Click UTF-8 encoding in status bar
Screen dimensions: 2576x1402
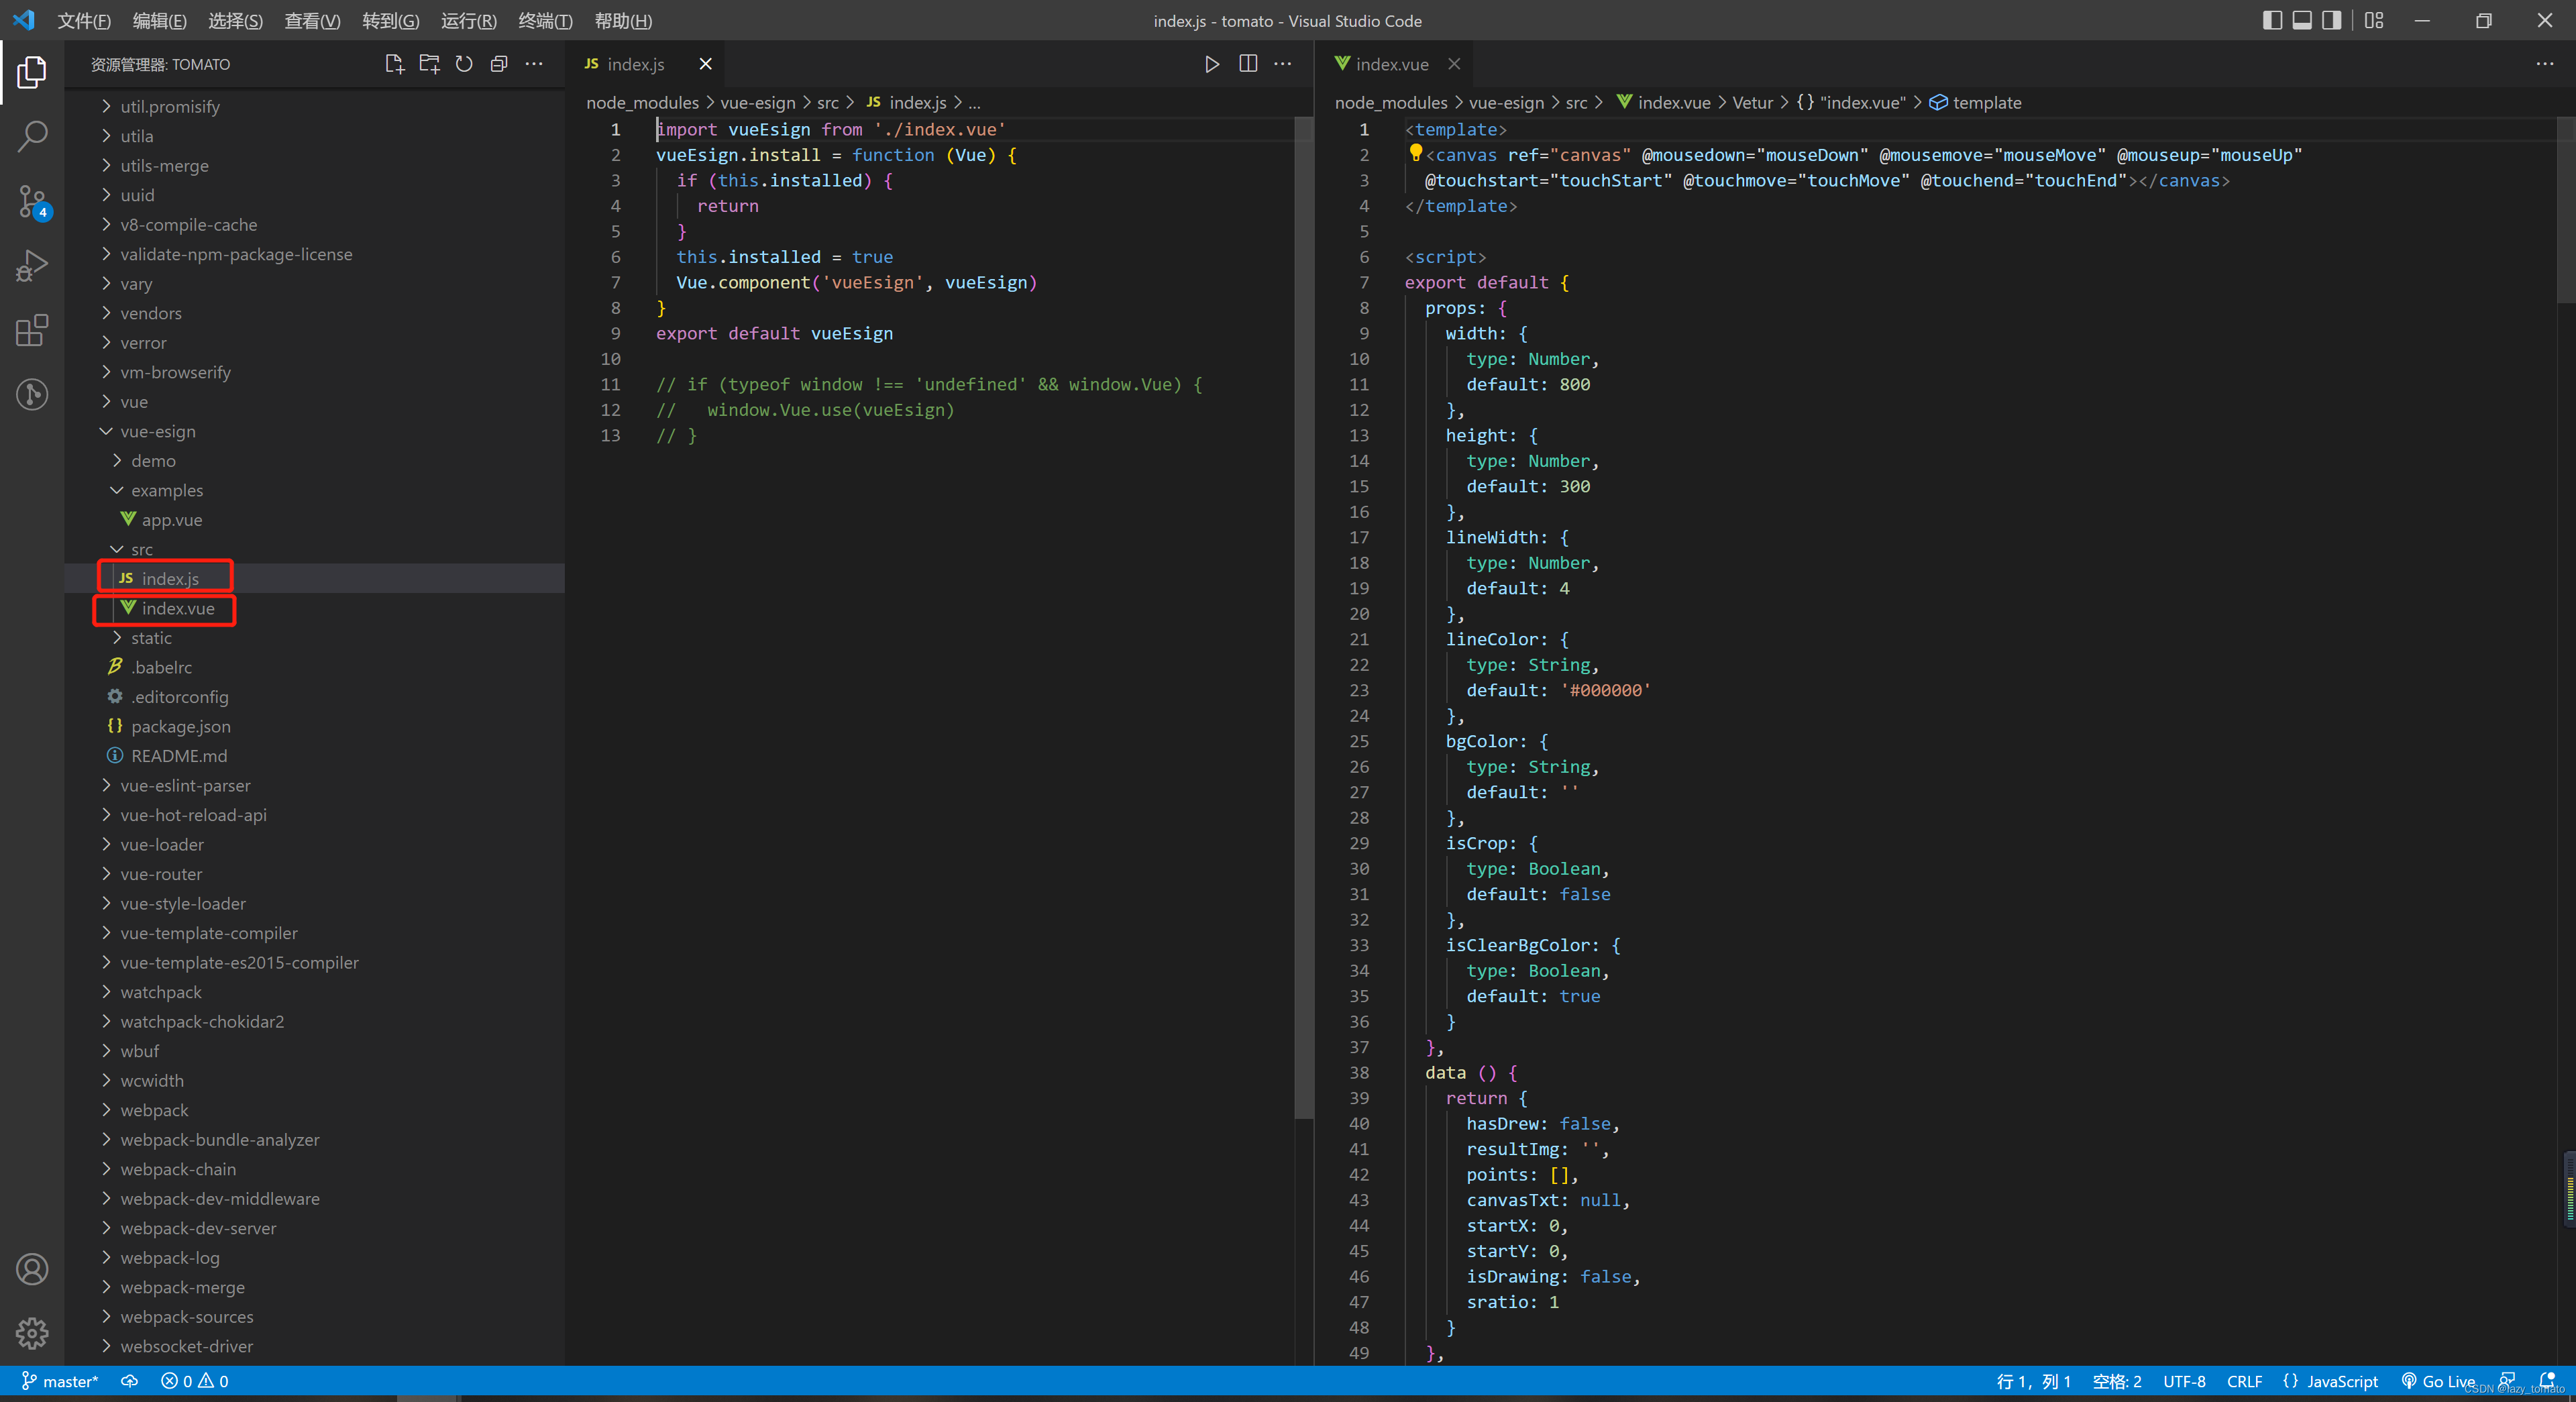tap(2184, 1381)
